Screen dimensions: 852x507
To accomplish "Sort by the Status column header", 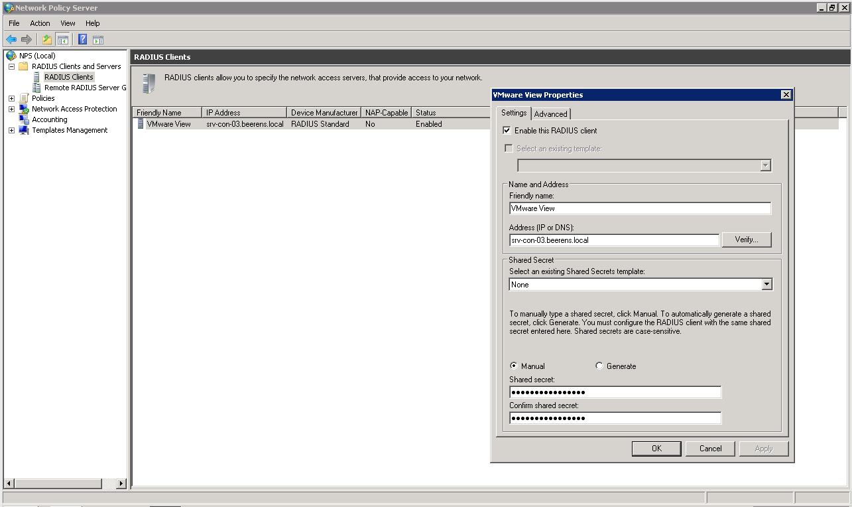I will click(x=451, y=113).
